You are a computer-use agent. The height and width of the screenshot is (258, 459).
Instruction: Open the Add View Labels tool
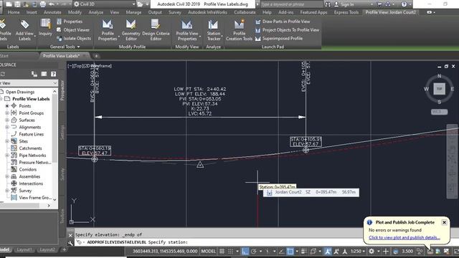[24, 30]
